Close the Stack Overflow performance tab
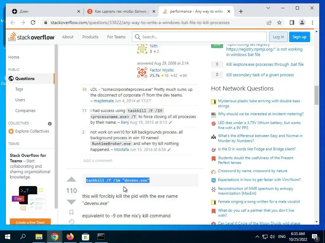Viewport: 325px width, 243px height. coord(229,11)
